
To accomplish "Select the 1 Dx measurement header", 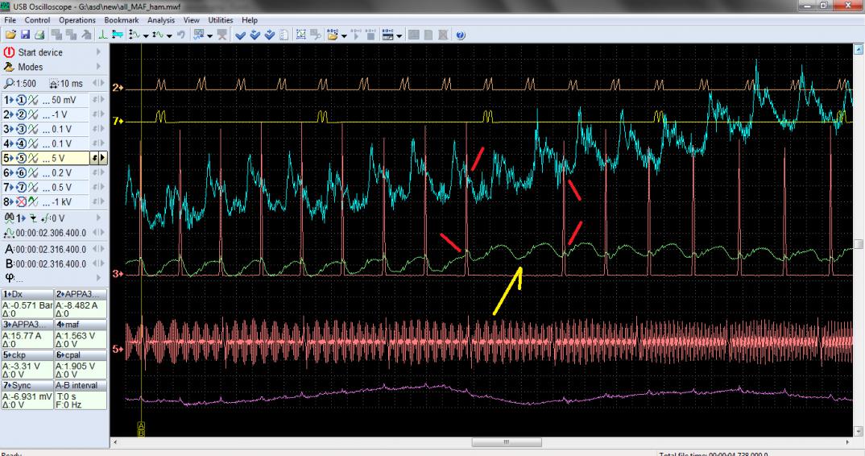I will click(27, 294).
